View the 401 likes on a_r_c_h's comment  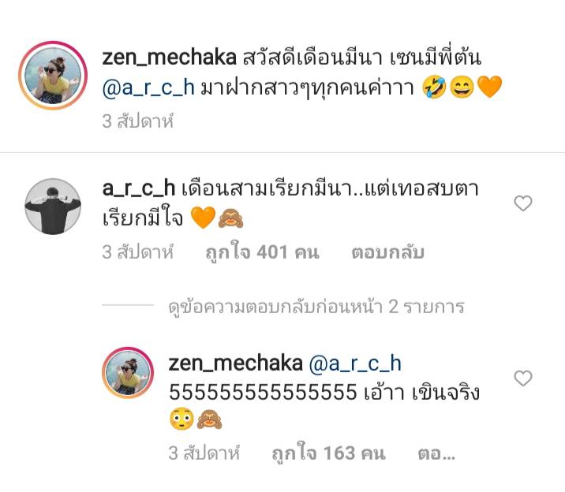coord(262,252)
